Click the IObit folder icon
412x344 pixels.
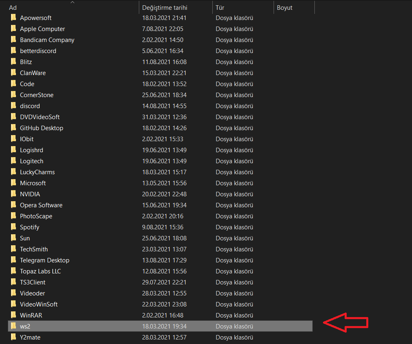13,139
